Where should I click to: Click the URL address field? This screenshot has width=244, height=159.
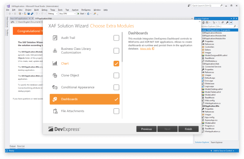coord(29,22)
